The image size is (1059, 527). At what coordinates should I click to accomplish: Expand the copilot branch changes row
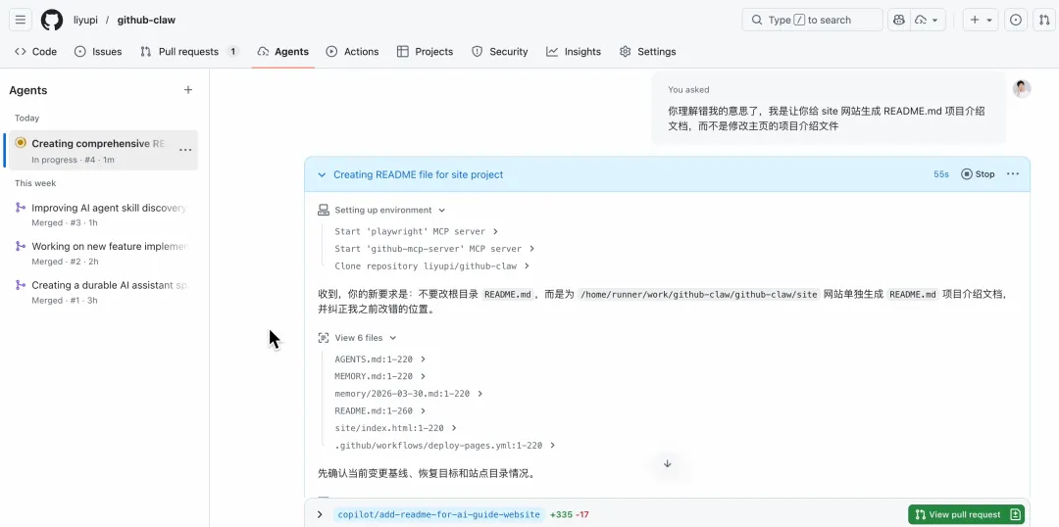pyautogui.click(x=320, y=514)
